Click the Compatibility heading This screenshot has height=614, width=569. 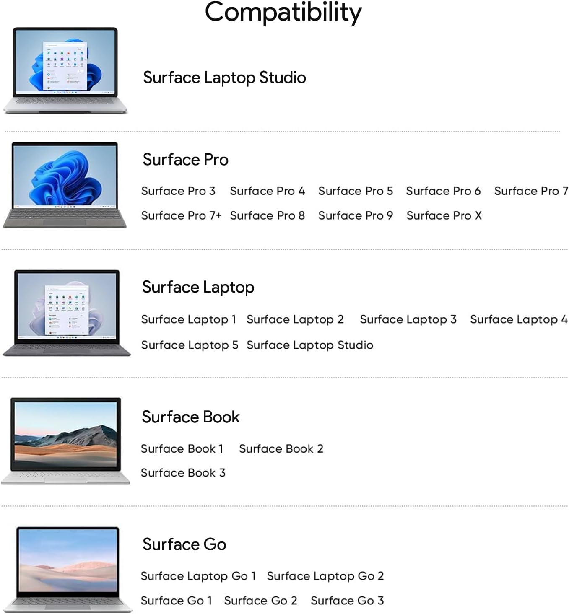[x=283, y=13]
